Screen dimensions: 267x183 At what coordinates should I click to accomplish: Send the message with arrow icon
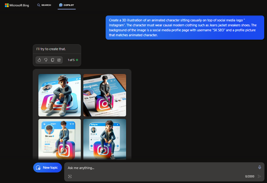259,176
